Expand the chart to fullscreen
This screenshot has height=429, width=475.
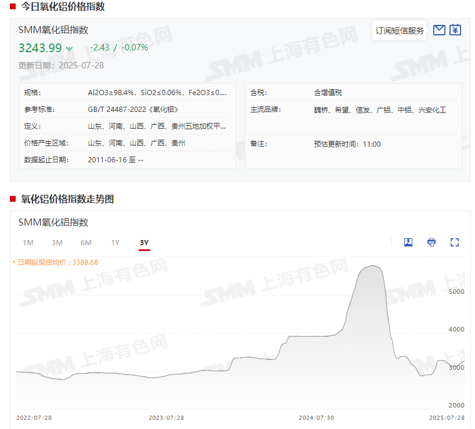click(x=455, y=242)
